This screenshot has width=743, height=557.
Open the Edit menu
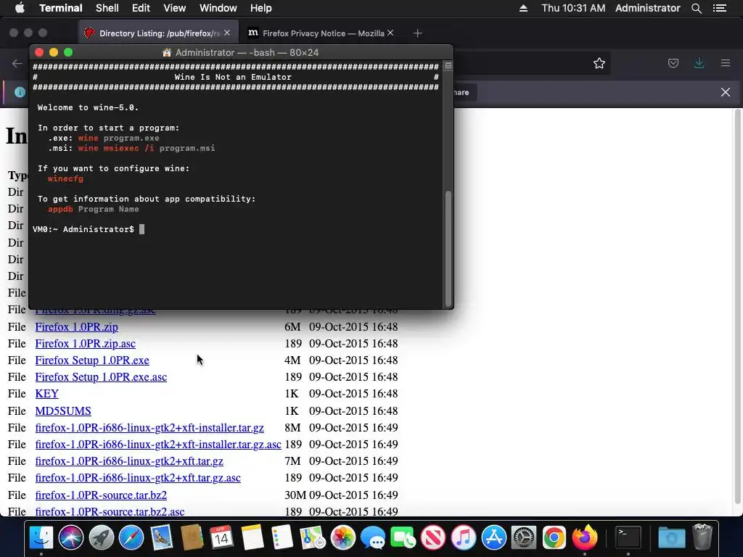pyautogui.click(x=141, y=8)
